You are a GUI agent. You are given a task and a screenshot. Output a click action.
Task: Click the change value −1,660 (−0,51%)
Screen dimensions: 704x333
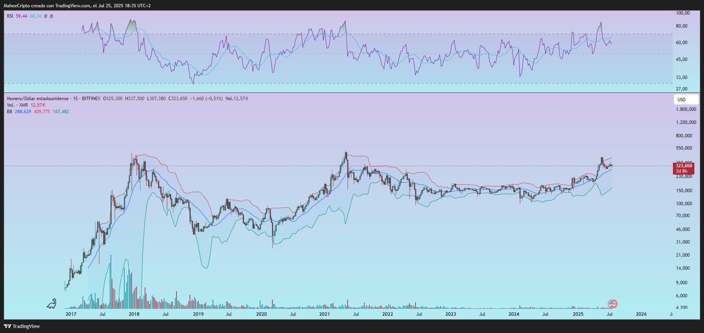point(206,99)
